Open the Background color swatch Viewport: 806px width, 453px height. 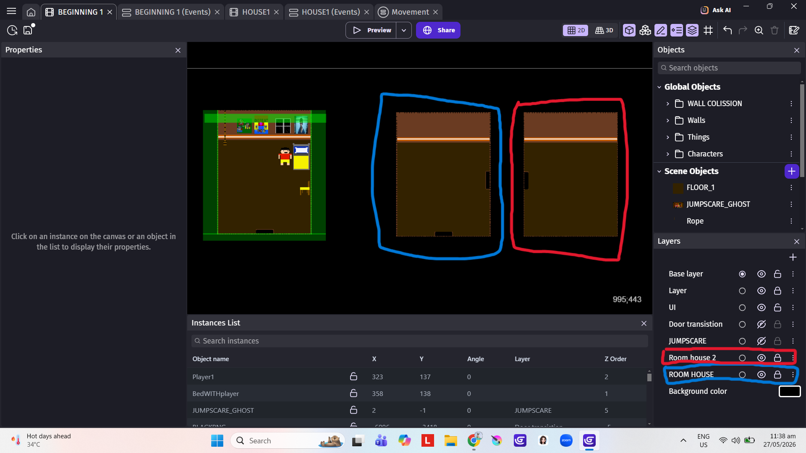pos(790,391)
